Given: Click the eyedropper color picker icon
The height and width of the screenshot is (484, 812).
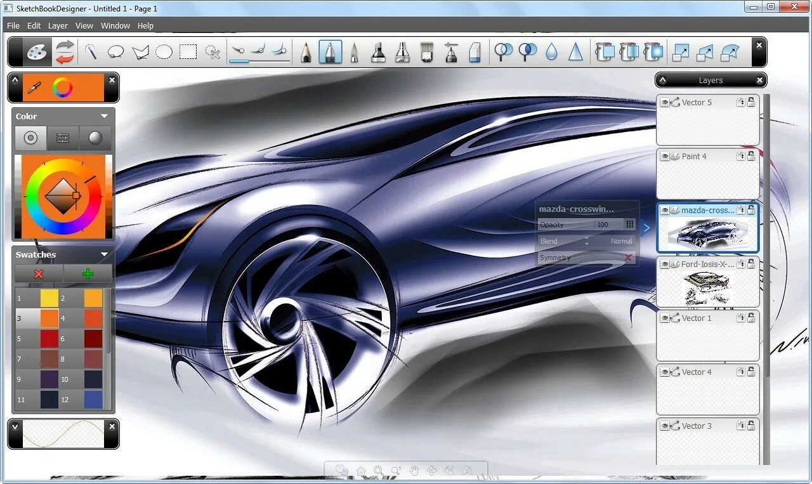Looking at the screenshot, I should click(x=34, y=88).
